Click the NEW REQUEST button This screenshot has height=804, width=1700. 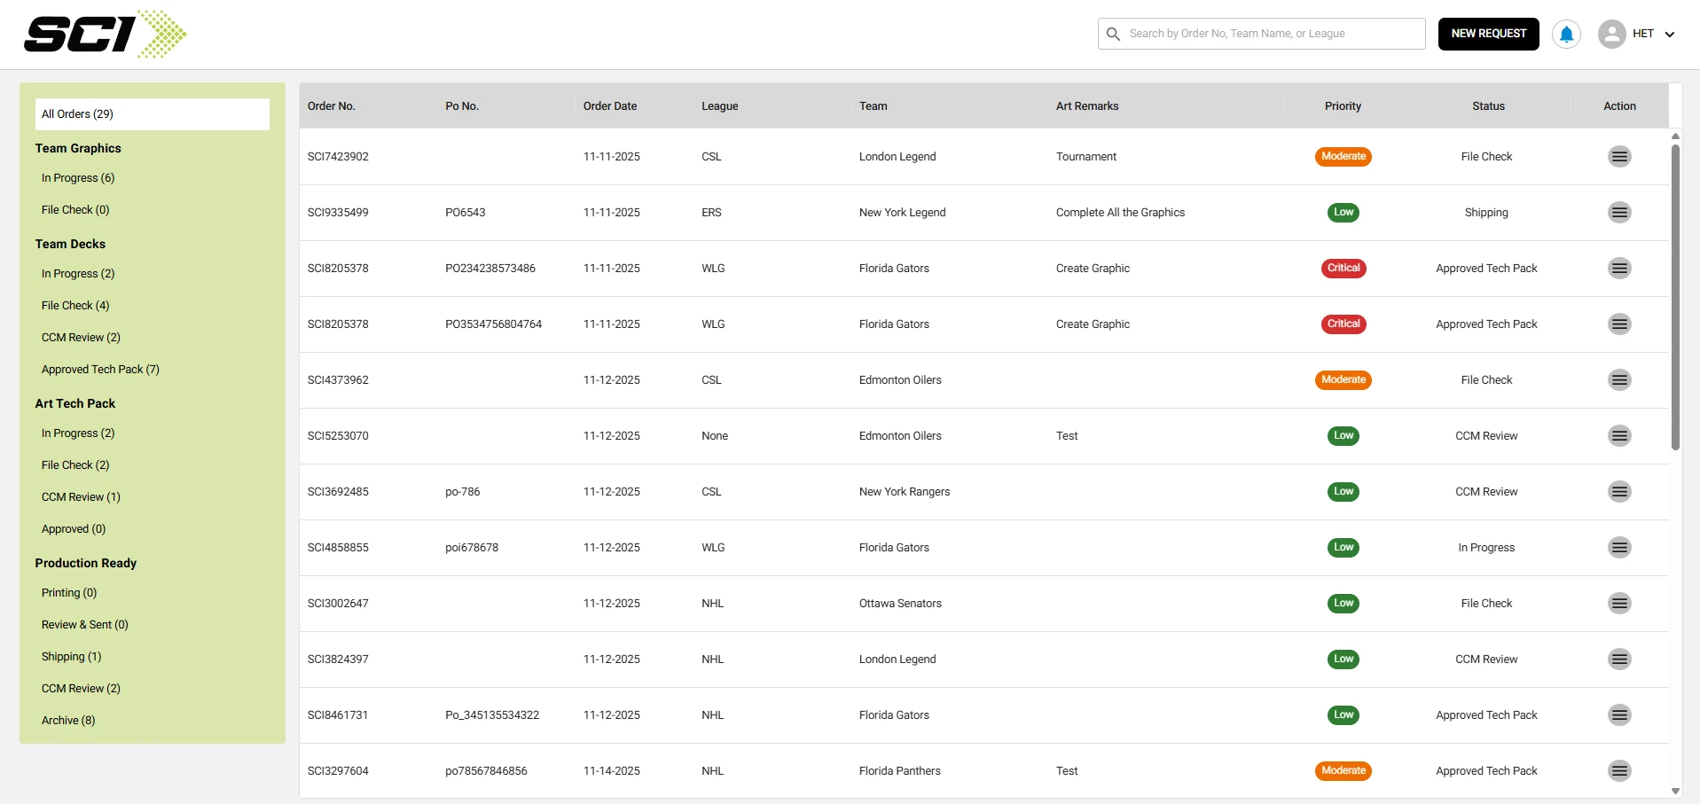click(x=1488, y=34)
